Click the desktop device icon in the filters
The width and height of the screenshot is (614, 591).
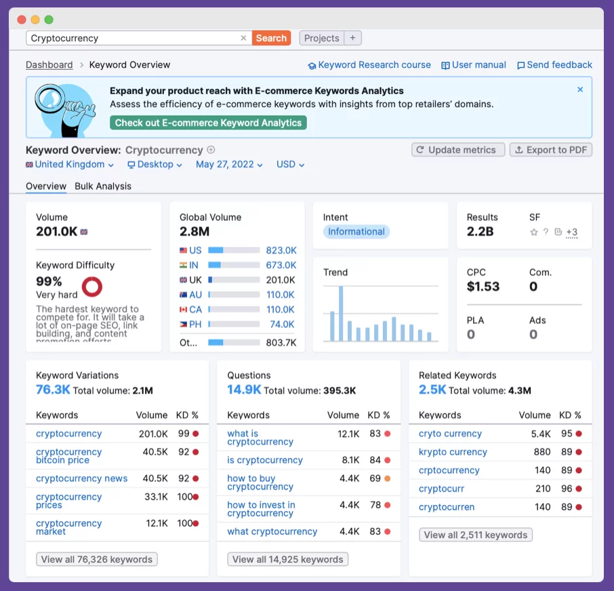(133, 164)
